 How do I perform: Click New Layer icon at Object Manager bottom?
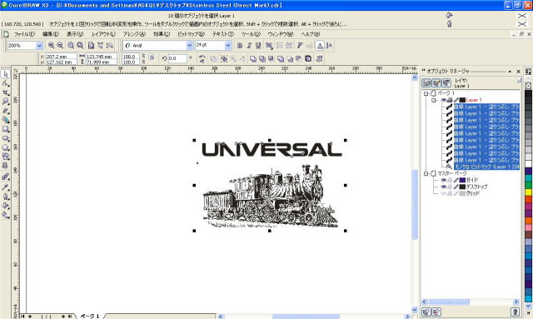point(426,312)
